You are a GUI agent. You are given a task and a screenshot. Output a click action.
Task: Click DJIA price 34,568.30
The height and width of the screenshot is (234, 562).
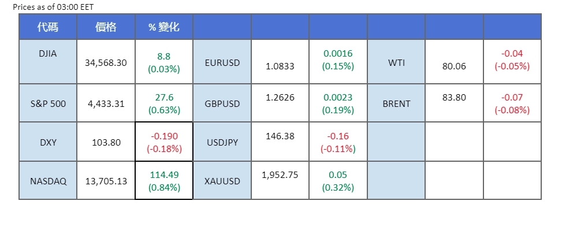click(106, 62)
